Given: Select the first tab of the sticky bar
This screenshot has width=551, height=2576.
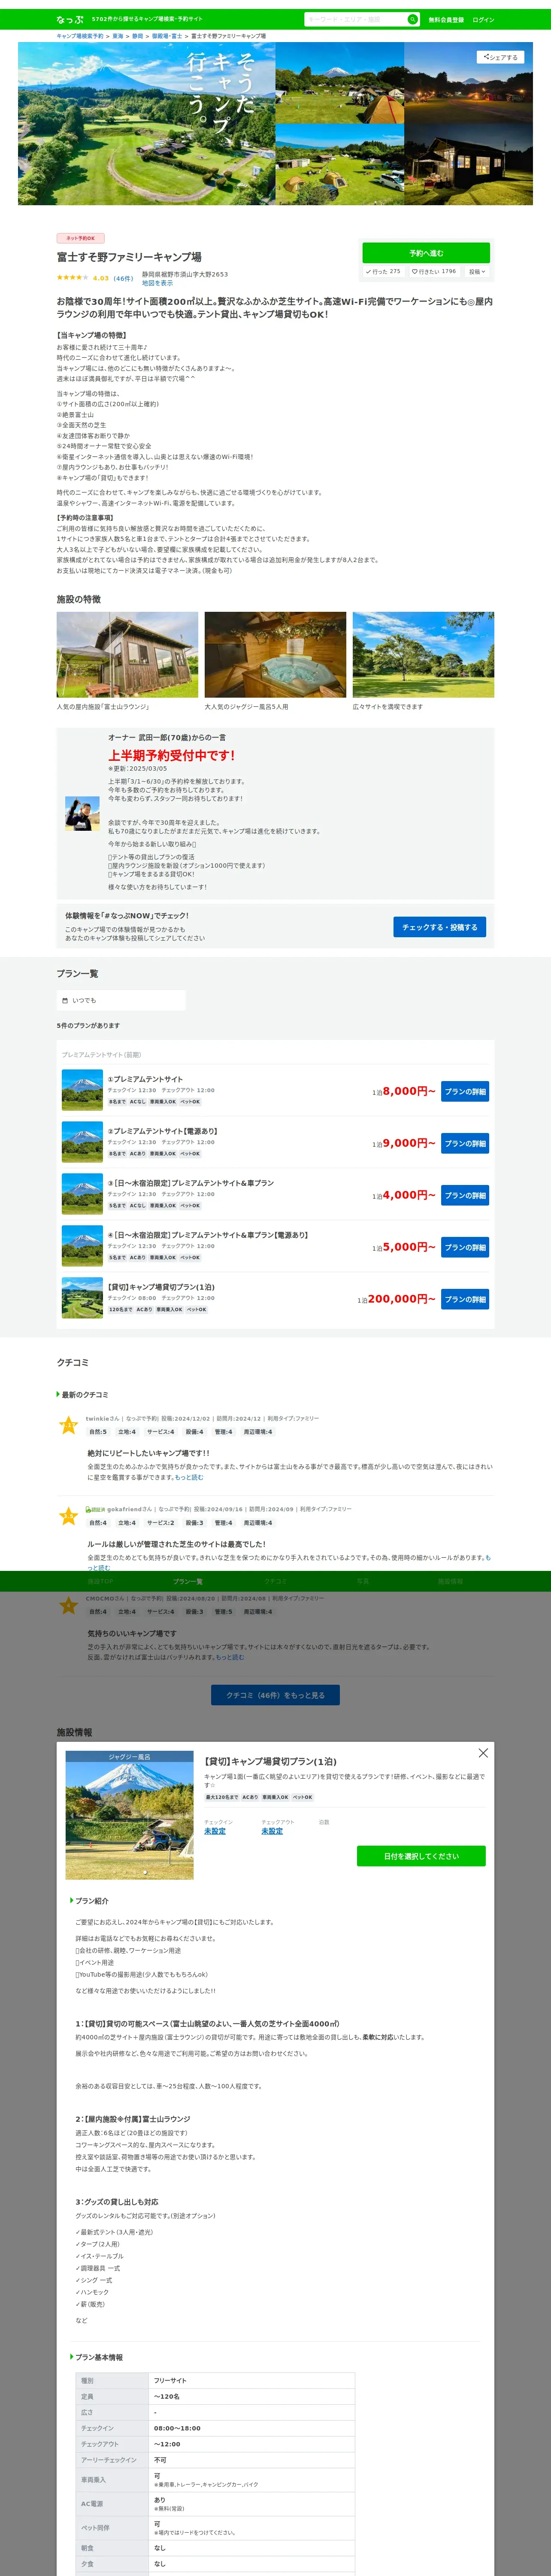Looking at the screenshot, I should pos(100,1581).
